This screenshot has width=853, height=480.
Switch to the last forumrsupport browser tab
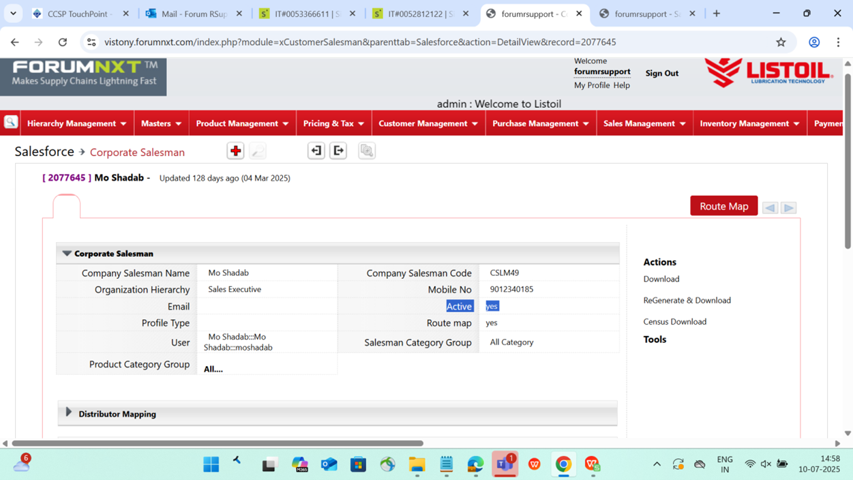(646, 14)
